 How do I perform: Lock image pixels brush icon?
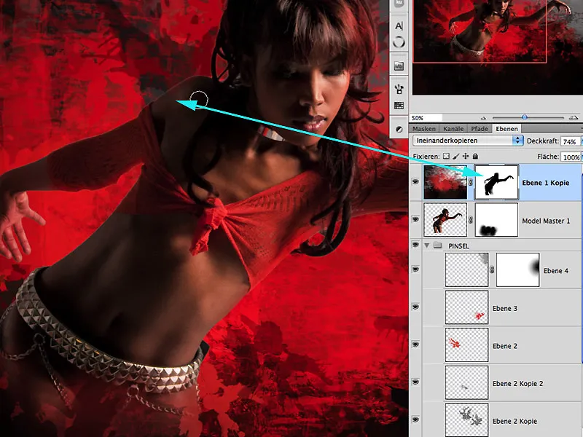click(x=456, y=157)
